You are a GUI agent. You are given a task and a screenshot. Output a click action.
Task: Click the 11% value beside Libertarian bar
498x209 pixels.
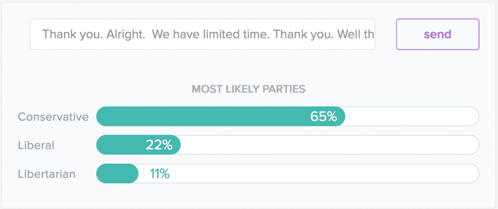pyautogui.click(x=160, y=174)
